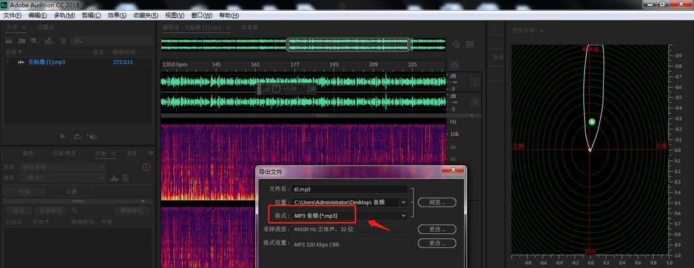
Task: Click the waveform-spectral divider handle bar
Action: (321, 116)
